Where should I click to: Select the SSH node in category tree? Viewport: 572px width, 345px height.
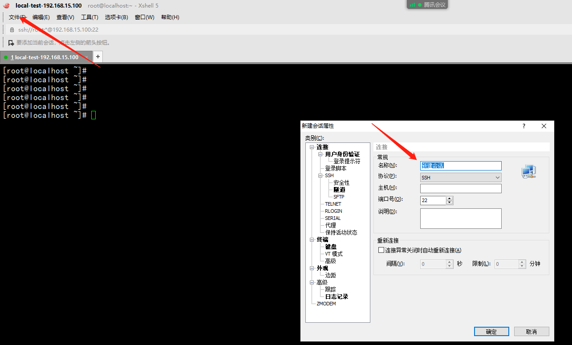click(329, 175)
